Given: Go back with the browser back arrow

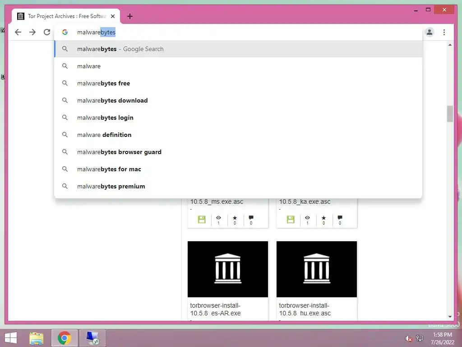Looking at the screenshot, I should (18, 32).
